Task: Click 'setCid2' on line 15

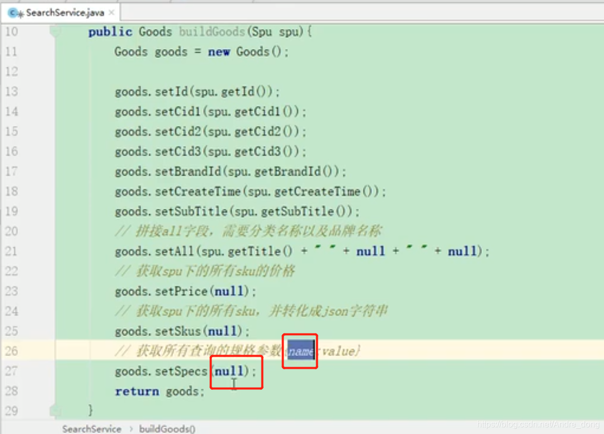Action: [x=178, y=132]
